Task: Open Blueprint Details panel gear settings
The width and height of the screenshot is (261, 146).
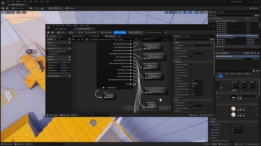Action: coord(214,39)
